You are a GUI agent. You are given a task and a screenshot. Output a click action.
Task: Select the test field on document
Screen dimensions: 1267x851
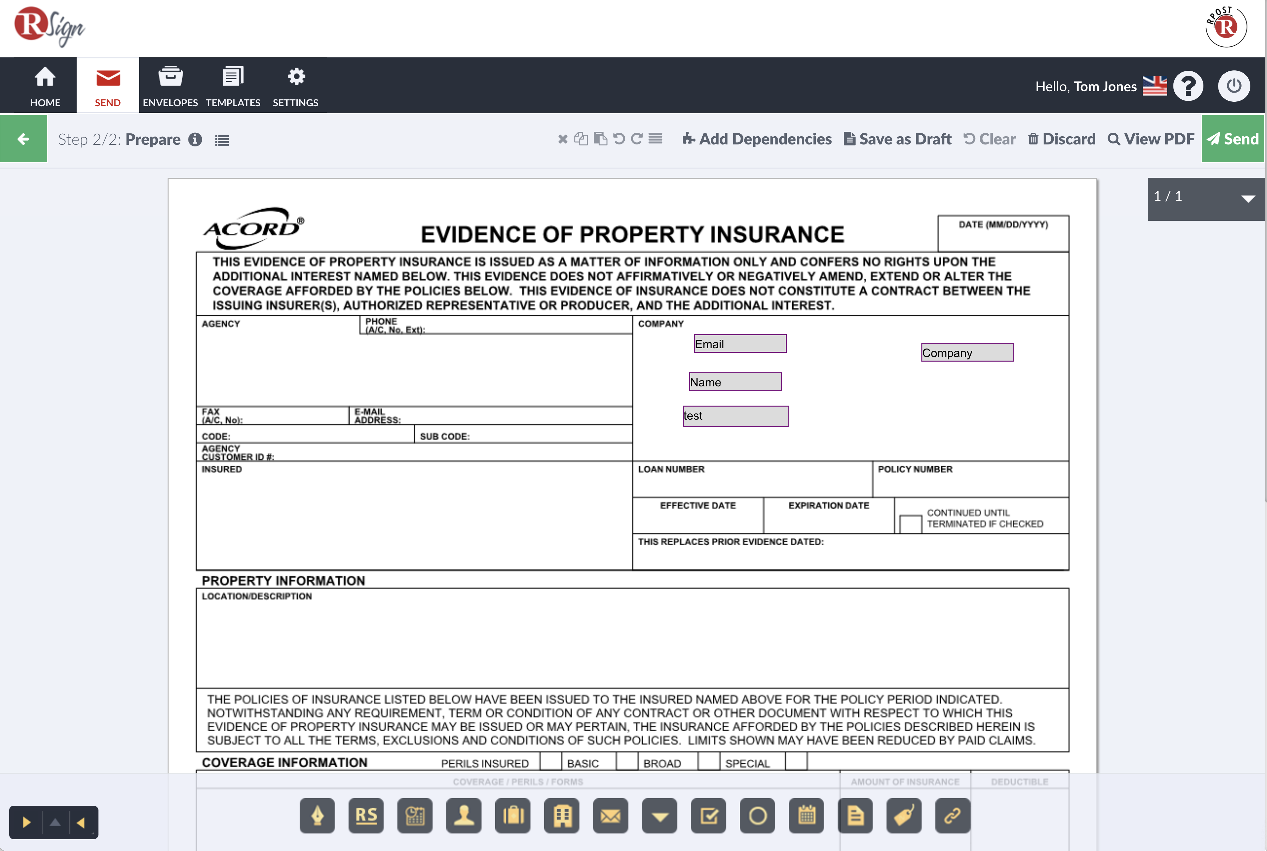[736, 416]
